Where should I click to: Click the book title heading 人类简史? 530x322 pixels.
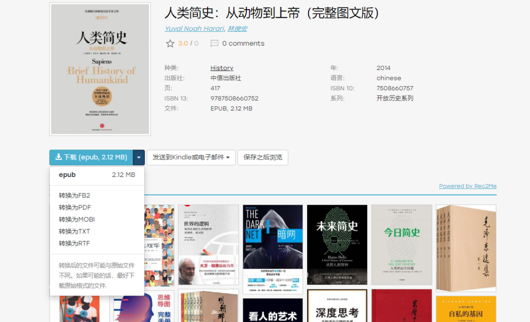tap(272, 13)
